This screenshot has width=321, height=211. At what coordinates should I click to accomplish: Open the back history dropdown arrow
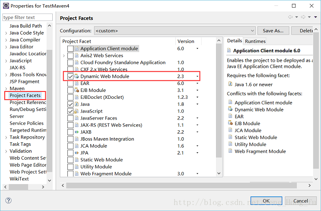[297, 17]
